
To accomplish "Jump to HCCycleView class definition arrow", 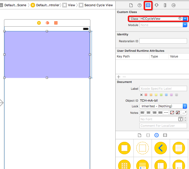I will click(180, 19).
